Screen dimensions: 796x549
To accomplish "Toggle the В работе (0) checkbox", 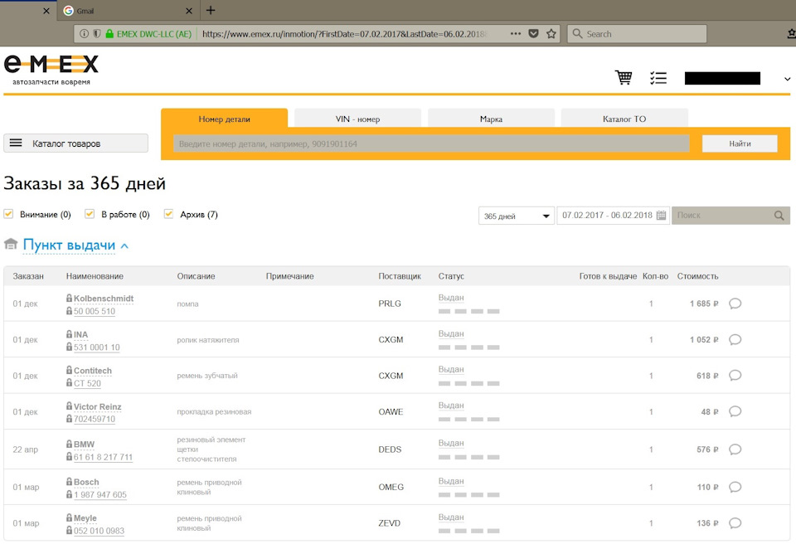I will click(90, 214).
